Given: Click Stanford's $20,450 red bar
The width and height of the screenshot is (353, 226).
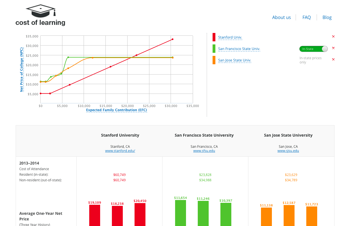Looking at the screenshot, I should [140, 215].
